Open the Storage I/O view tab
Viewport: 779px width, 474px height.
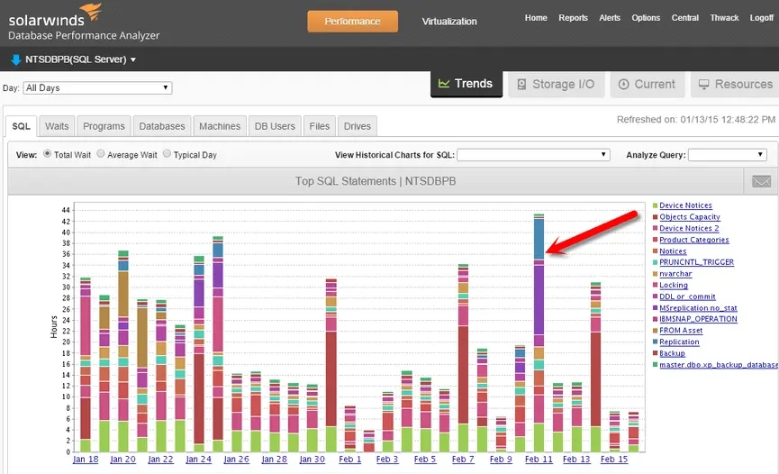coord(556,84)
